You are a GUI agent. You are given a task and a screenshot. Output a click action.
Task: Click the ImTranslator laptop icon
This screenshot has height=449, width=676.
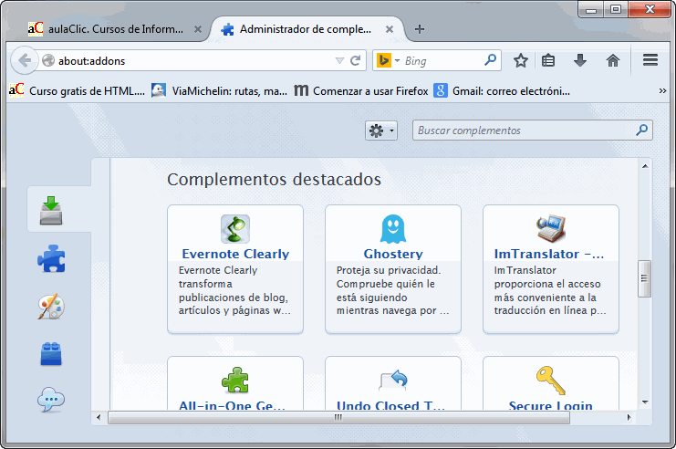(551, 229)
